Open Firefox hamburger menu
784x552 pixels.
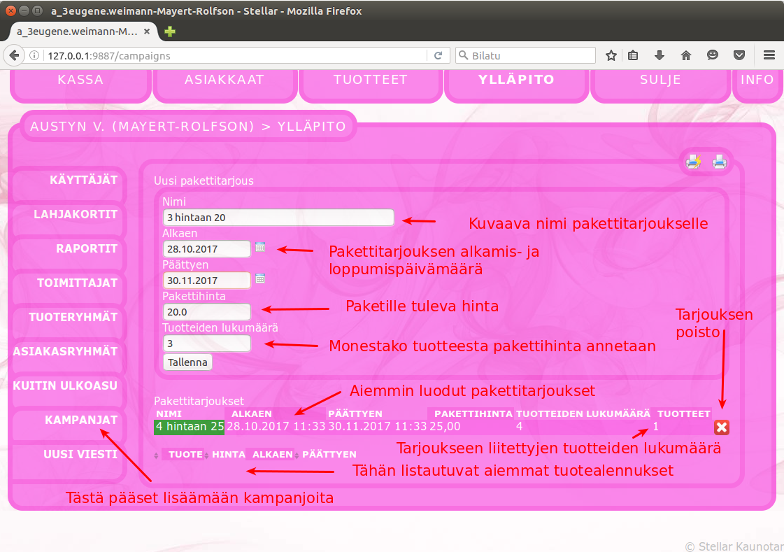click(769, 55)
